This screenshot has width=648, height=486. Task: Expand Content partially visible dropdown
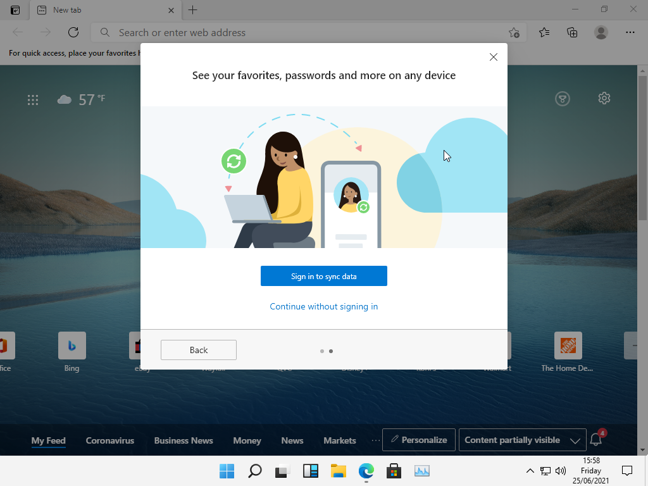pos(521,440)
